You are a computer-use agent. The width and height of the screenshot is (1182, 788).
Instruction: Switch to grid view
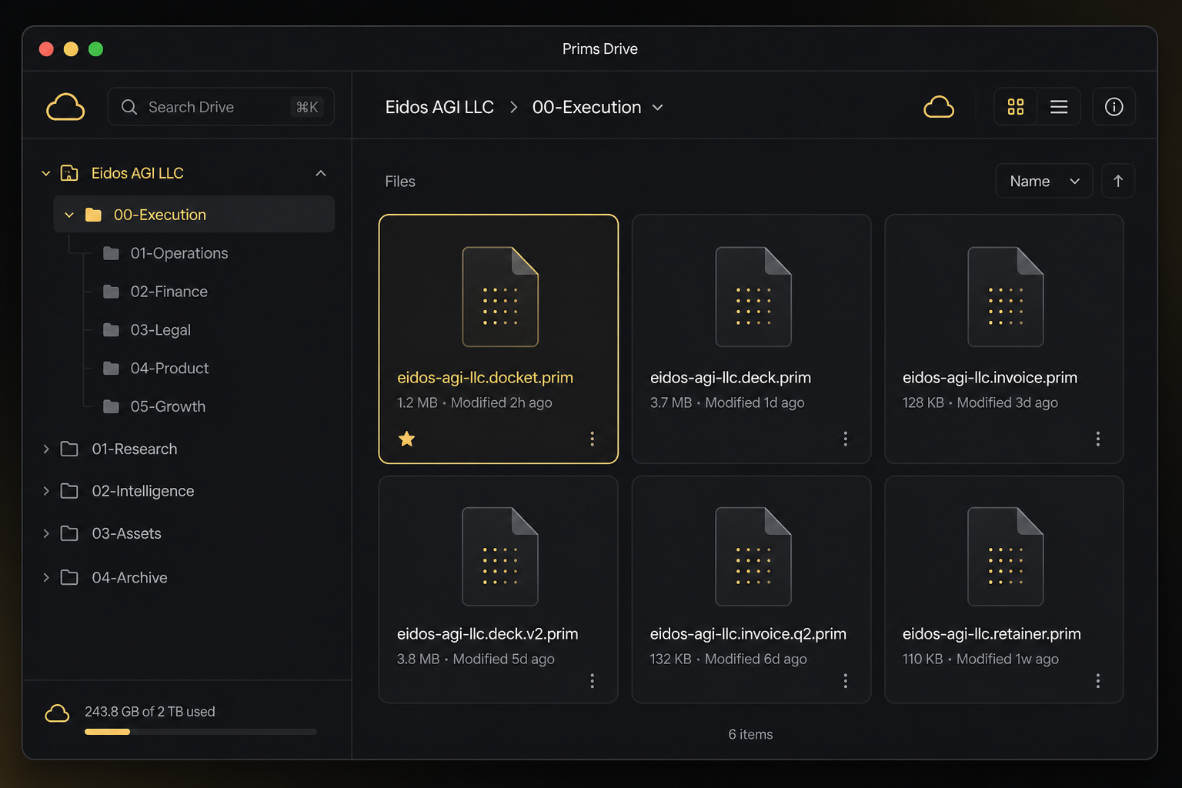(1016, 107)
